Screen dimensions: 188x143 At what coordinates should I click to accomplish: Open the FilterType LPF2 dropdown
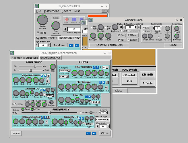click(64, 76)
